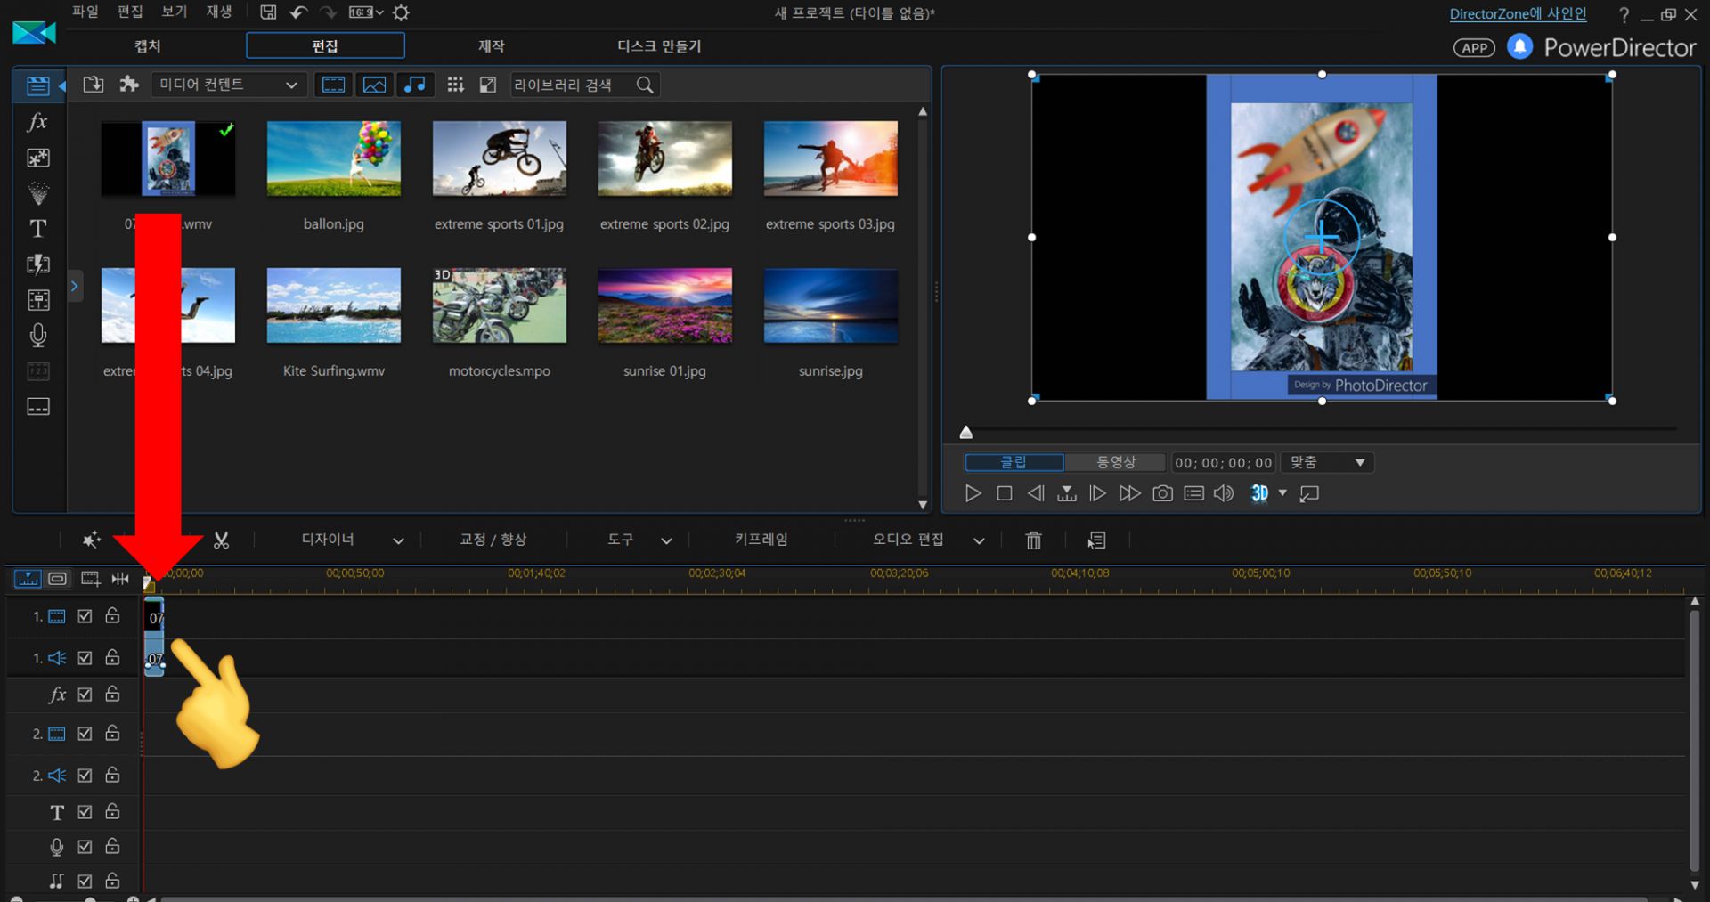1710x902 pixels.
Task: Click the split clip scissors icon
Action: 221,540
